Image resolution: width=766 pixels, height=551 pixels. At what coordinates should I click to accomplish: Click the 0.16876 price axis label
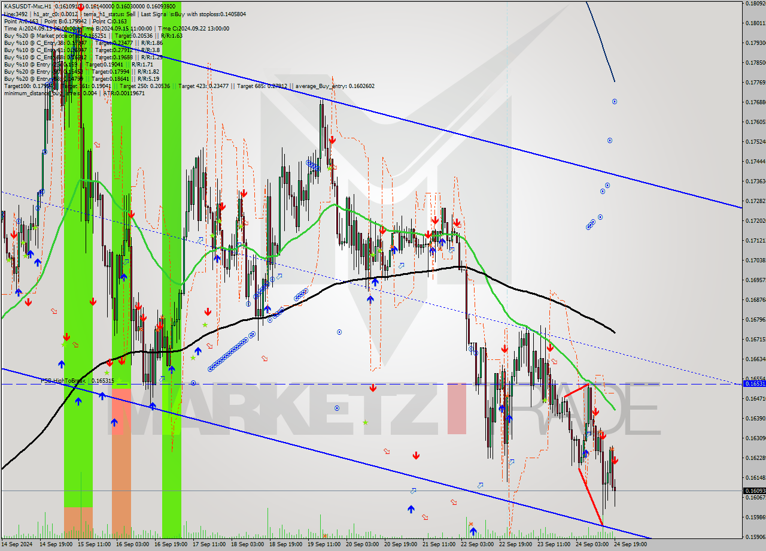(755, 299)
